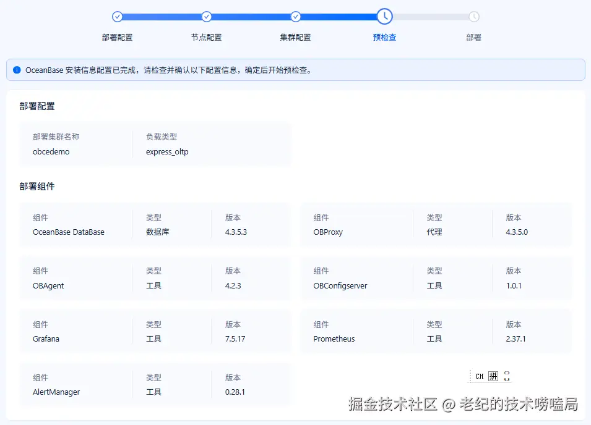Click the 部署配置 section heading
Image resolution: width=591 pixels, height=425 pixels.
click(x=37, y=106)
